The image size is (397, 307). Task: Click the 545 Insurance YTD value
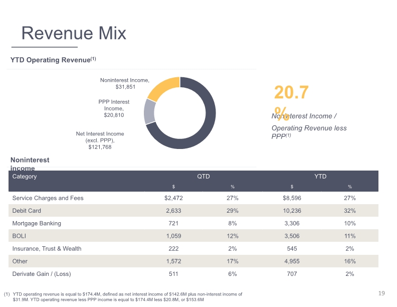tap(292, 249)
